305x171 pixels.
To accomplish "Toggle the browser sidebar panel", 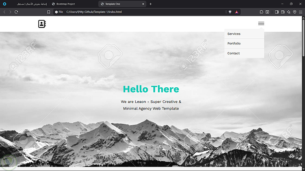I will (277, 12).
